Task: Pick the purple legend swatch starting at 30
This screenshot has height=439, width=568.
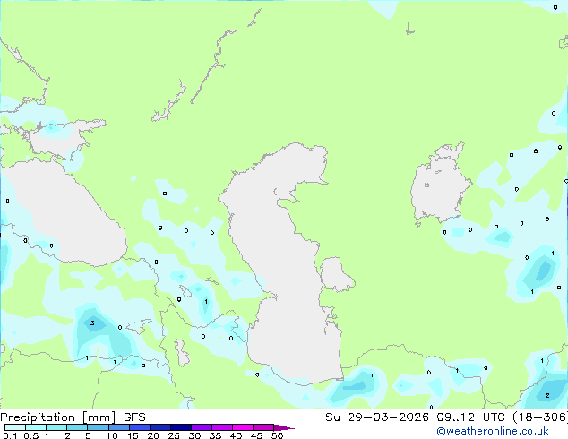Action: (x=201, y=427)
